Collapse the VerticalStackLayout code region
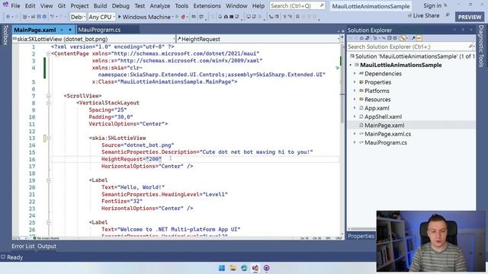The image size is (488, 274). 49,103
